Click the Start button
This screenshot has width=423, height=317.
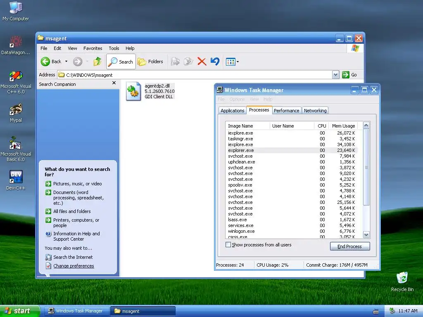pos(20,311)
